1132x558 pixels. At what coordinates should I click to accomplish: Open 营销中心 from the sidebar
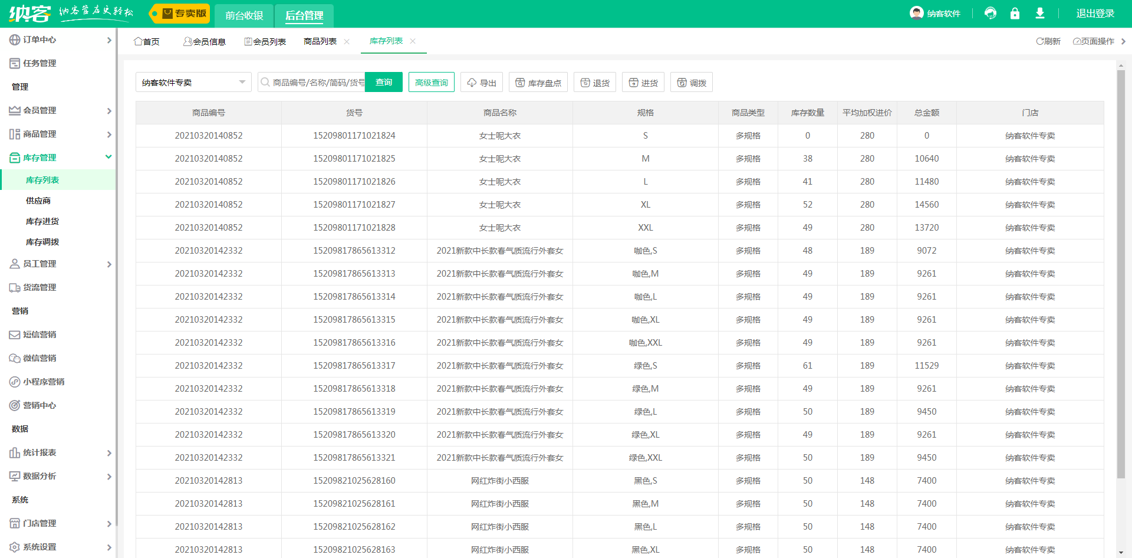tap(40, 405)
